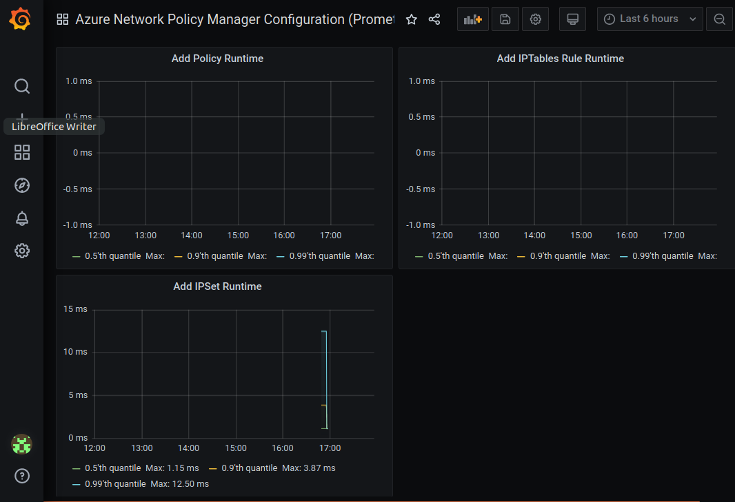Click the dashboard grid icon beside the title
The height and width of the screenshot is (502, 735).
pos(62,19)
